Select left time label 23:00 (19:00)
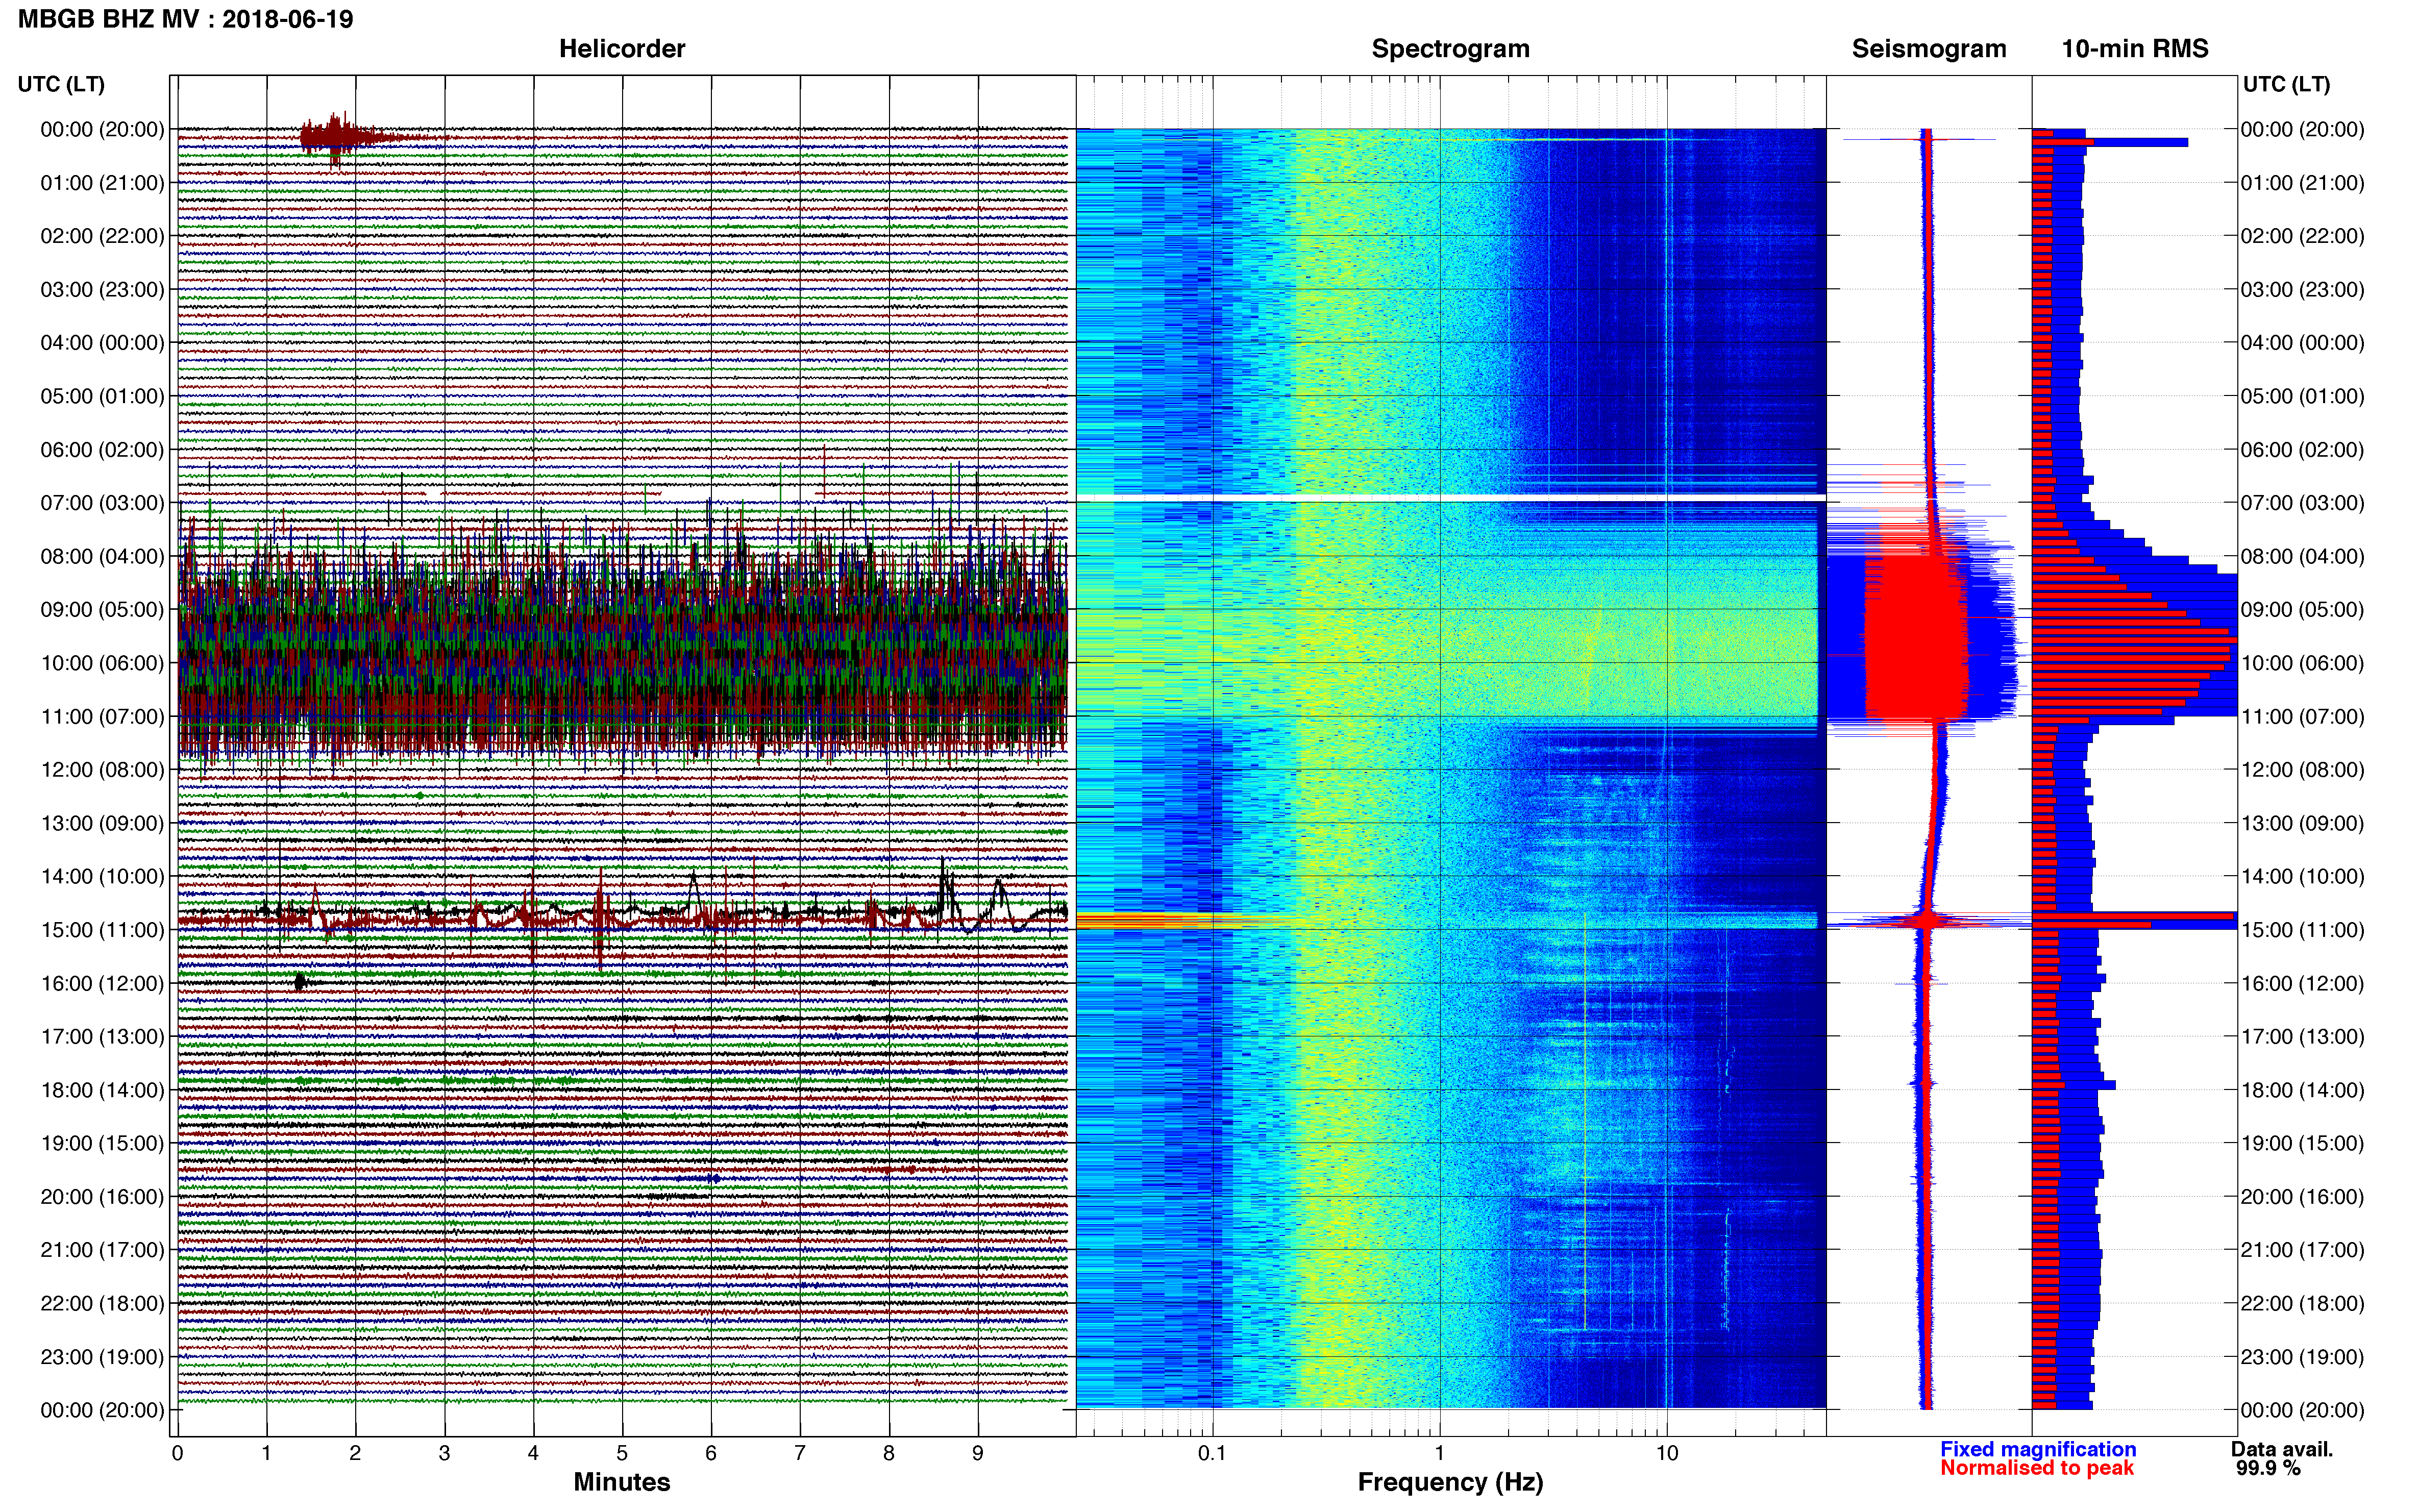The width and height of the screenshot is (2419, 1512). tap(102, 1357)
